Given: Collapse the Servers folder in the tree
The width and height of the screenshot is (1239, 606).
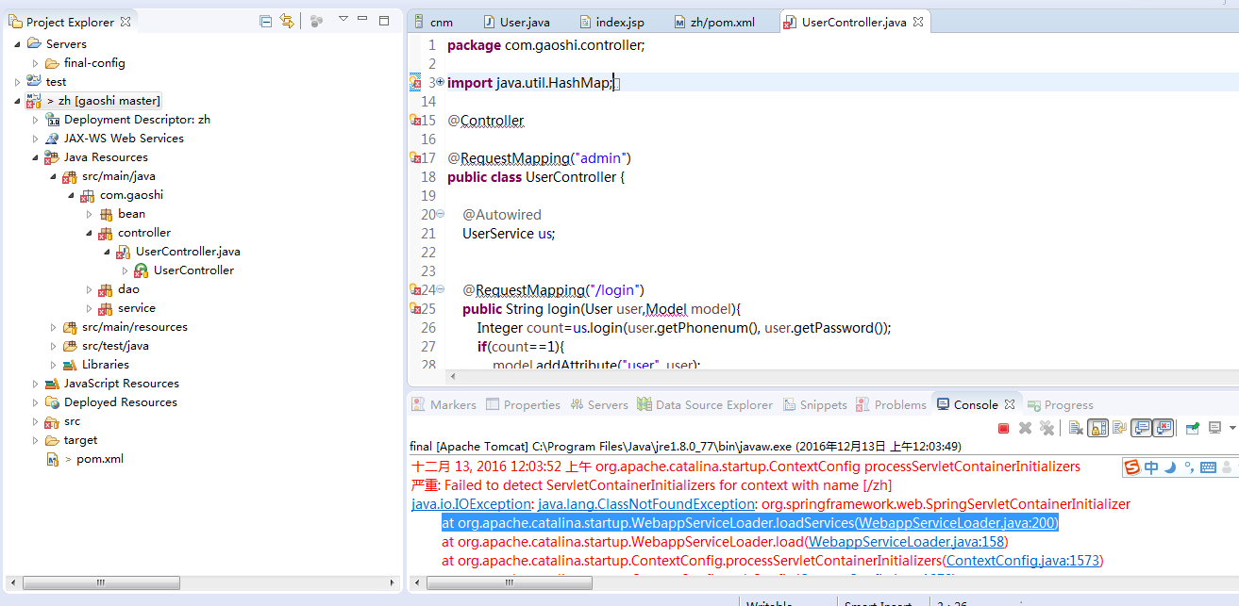Looking at the screenshot, I should click(x=17, y=43).
